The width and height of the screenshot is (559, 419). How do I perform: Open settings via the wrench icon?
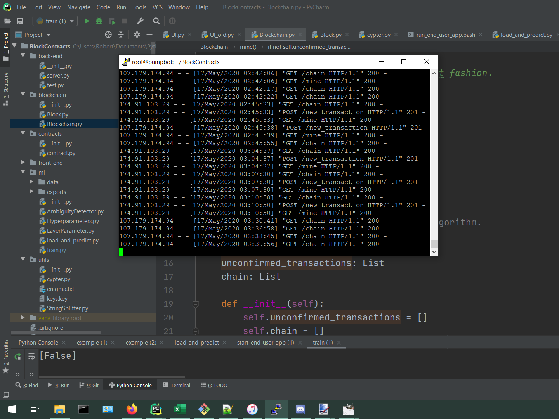pyautogui.click(x=141, y=21)
